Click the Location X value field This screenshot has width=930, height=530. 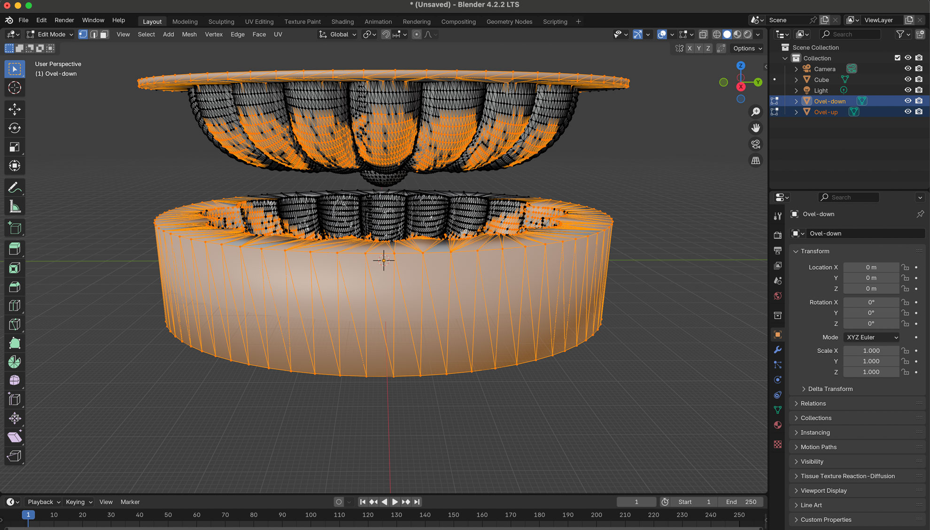point(871,267)
